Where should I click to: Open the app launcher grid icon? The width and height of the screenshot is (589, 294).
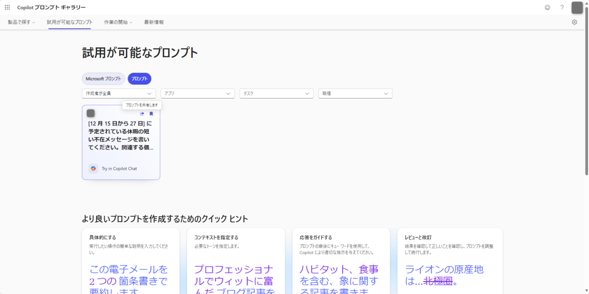pyautogui.click(x=7, y=7)
